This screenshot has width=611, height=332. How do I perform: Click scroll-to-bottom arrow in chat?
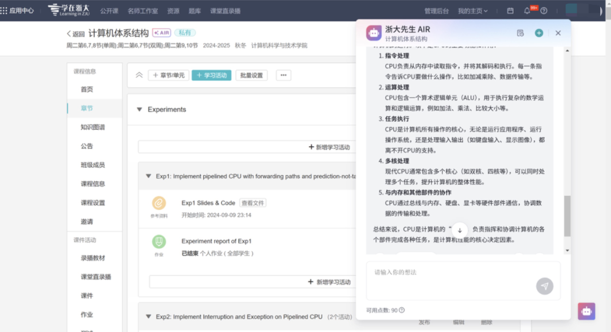[x=460, y=230]
